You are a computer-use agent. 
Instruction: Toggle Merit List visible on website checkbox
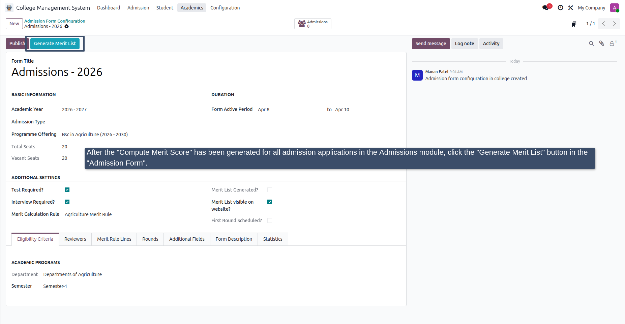[270, 202]
